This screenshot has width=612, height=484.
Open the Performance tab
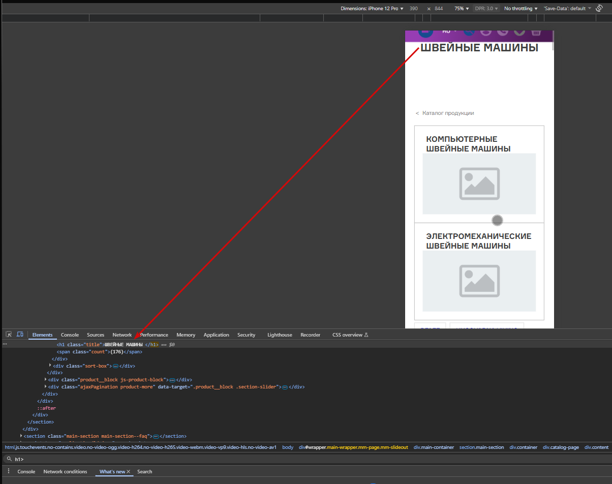tap(154, 335)
